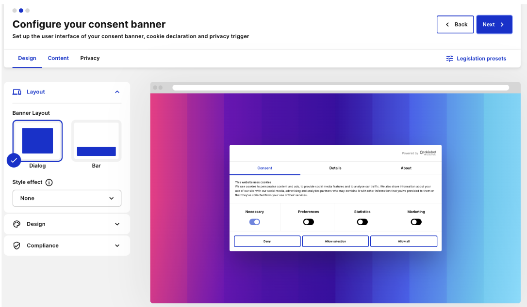Open the Style effect dropdown
This screenshot has width=527, height=307.
tap(67, 198)
